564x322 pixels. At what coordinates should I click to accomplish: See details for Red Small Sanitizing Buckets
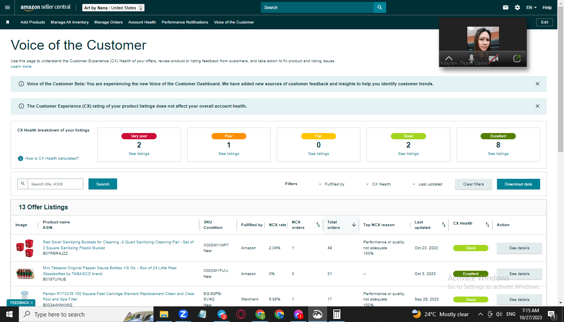pyautogui.click(x=519, y=248)
